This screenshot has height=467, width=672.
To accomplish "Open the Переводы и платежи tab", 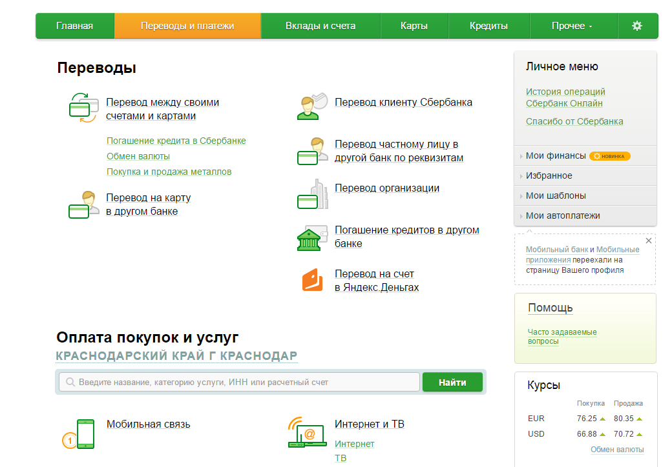I will [x=187, y=26].
